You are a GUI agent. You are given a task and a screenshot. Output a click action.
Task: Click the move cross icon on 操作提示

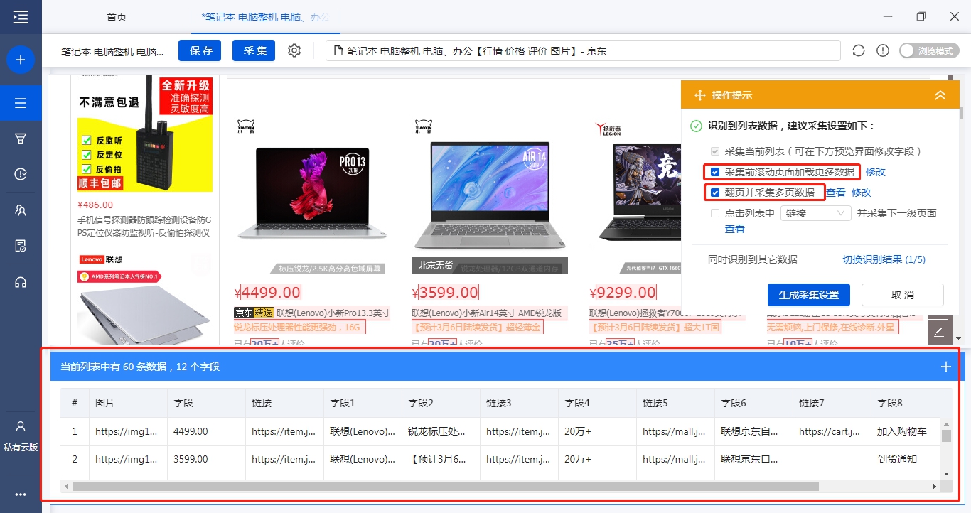point(699,95)
